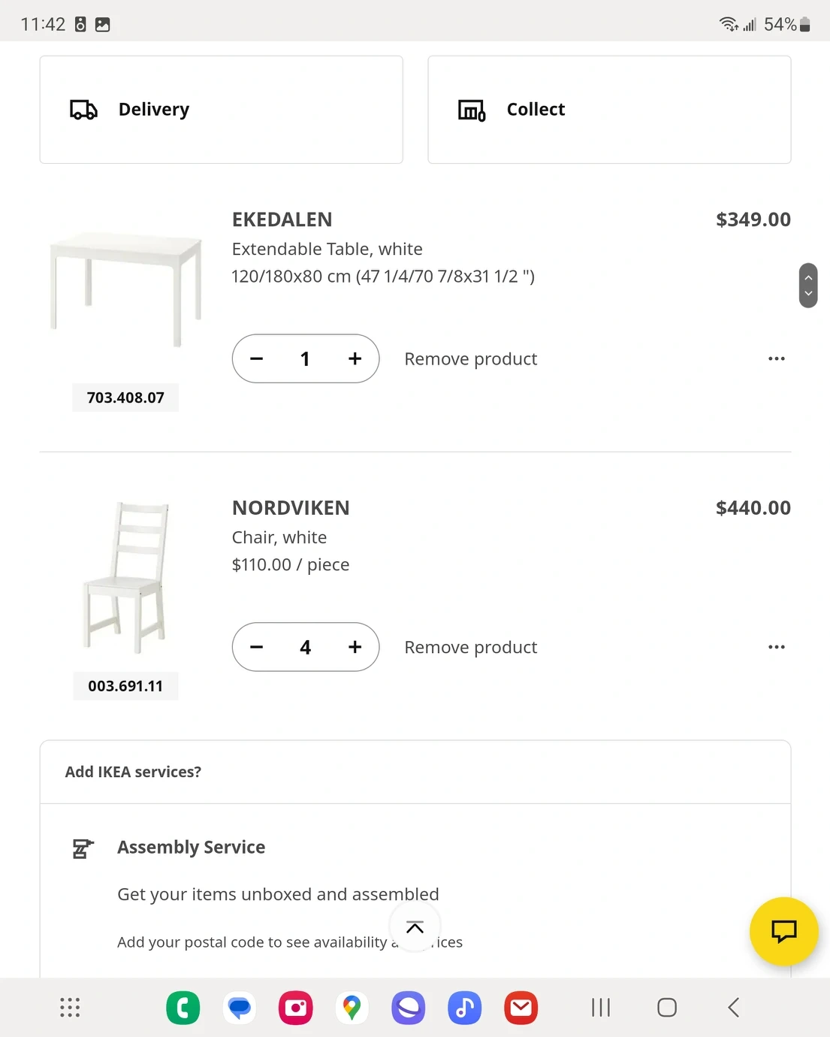
Task: Open the app drawer grid icon
Action: coord(70,1008)
